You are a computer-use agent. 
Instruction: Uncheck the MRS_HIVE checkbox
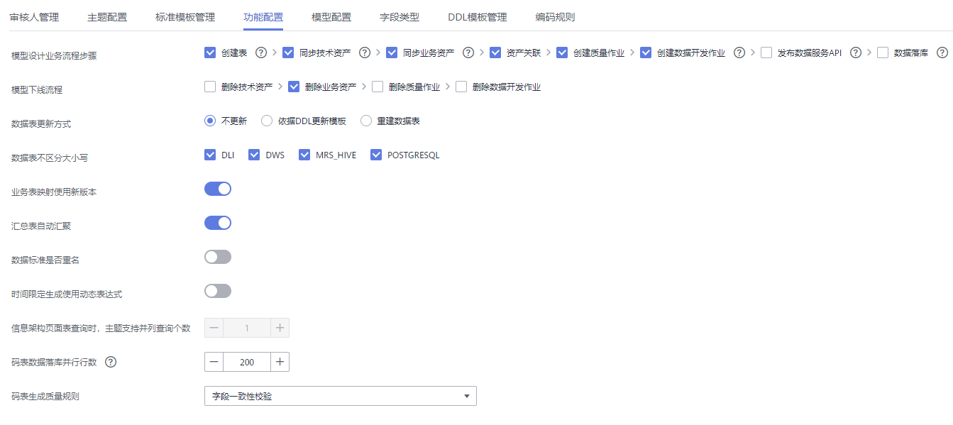pos(305,155)
